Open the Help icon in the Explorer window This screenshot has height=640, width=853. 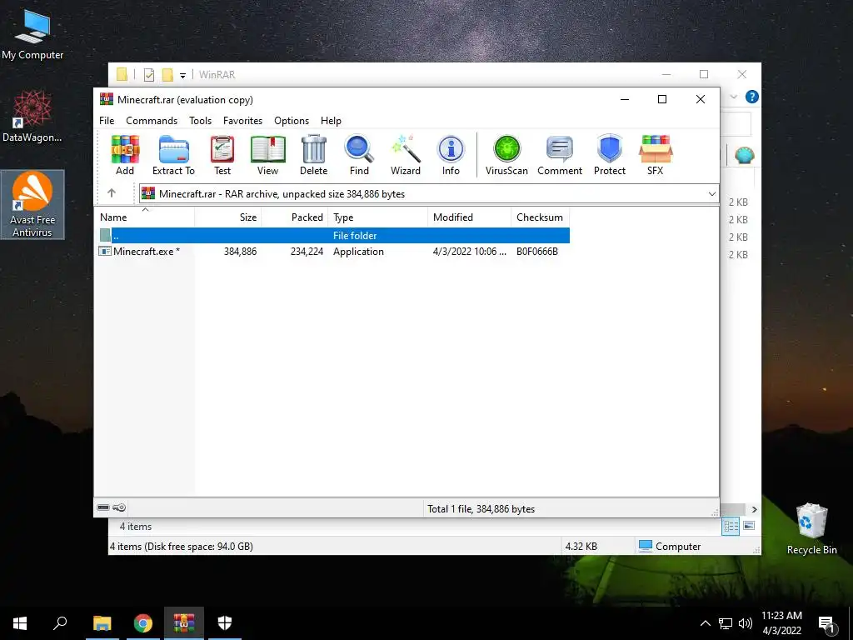(x=752, y=97)
